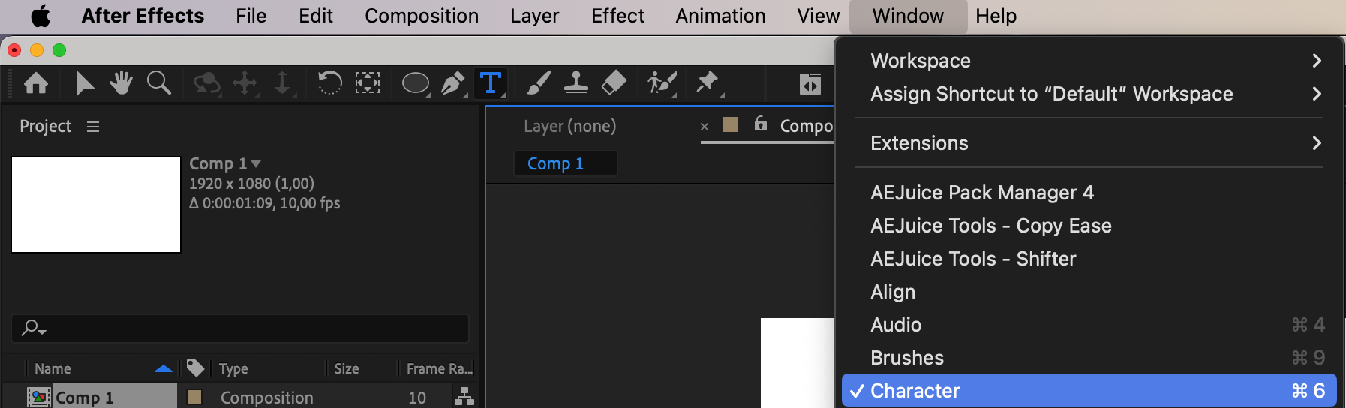Choose the Eraser tool
The image size is (1346, 408).
(x=614, y=82)
